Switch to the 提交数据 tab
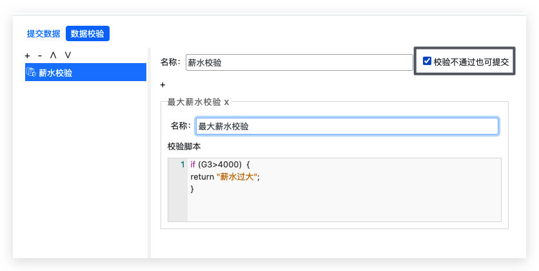The width and height of the screenshot is (539, 271). pyautogui.click(x=43, y=33)
